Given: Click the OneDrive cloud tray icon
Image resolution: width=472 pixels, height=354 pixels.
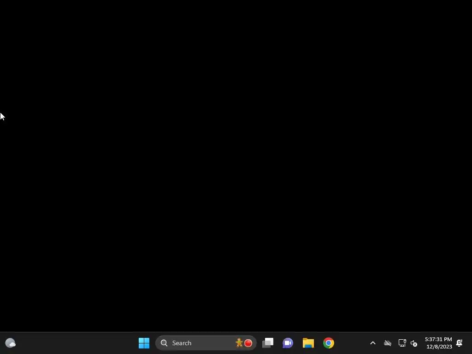Looking at the screenshot, I should click(387, 343).
